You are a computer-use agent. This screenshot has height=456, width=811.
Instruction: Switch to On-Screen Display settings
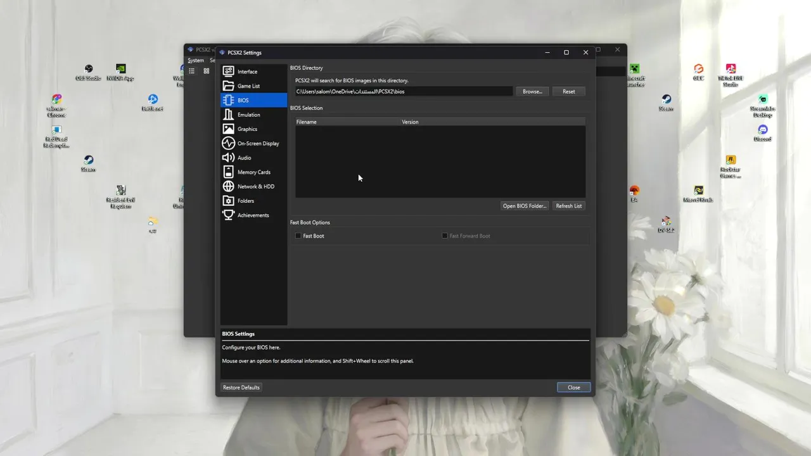click(253, 143)
